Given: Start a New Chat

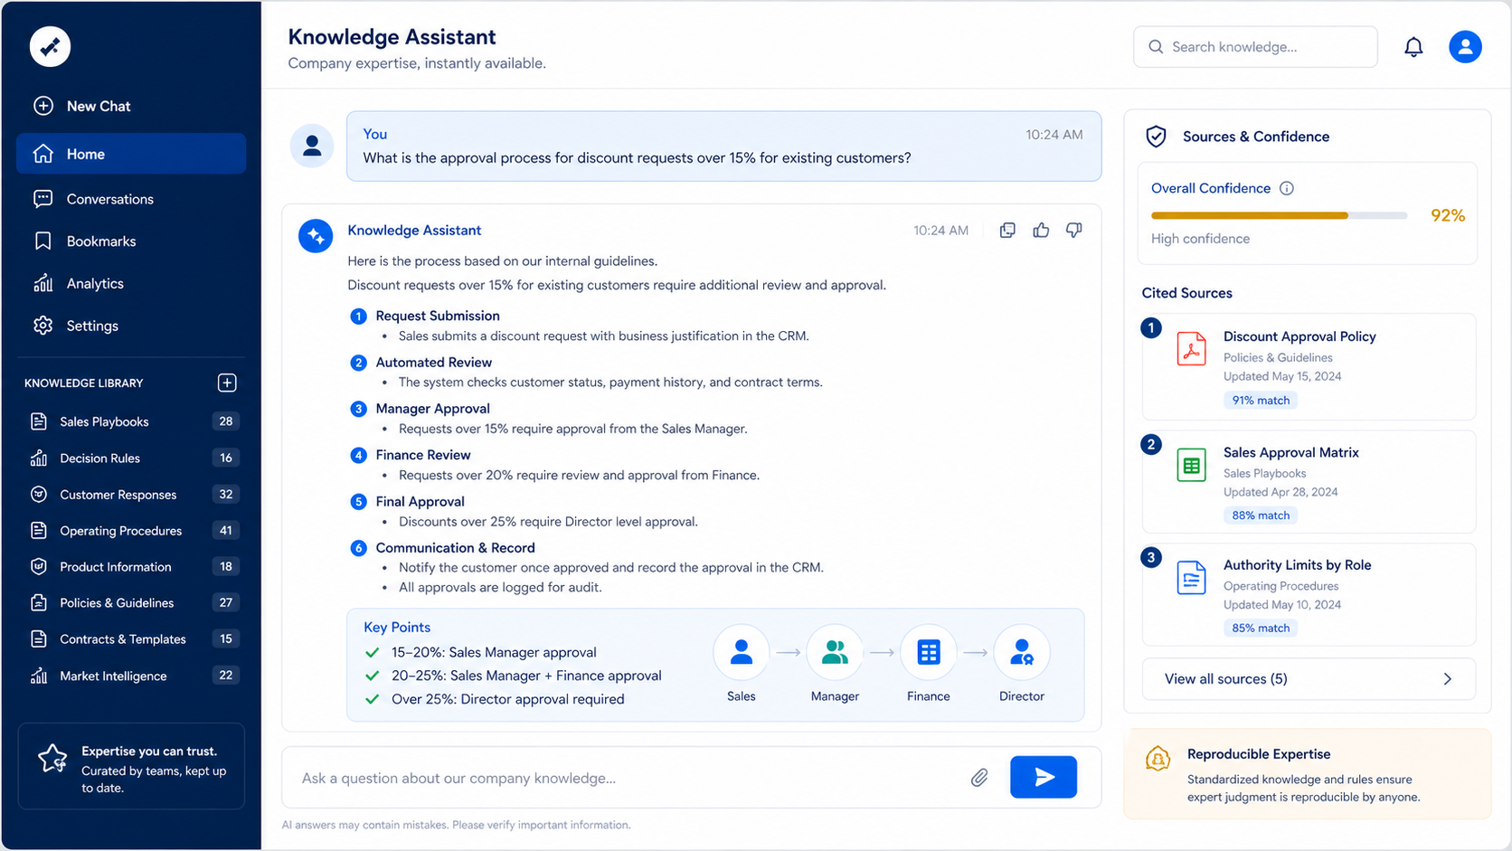Looking at the screenshot, I should click(82, 106).
